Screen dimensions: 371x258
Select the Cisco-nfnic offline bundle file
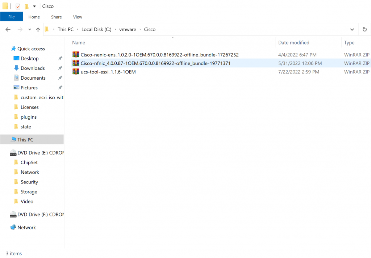click(155, 63)
